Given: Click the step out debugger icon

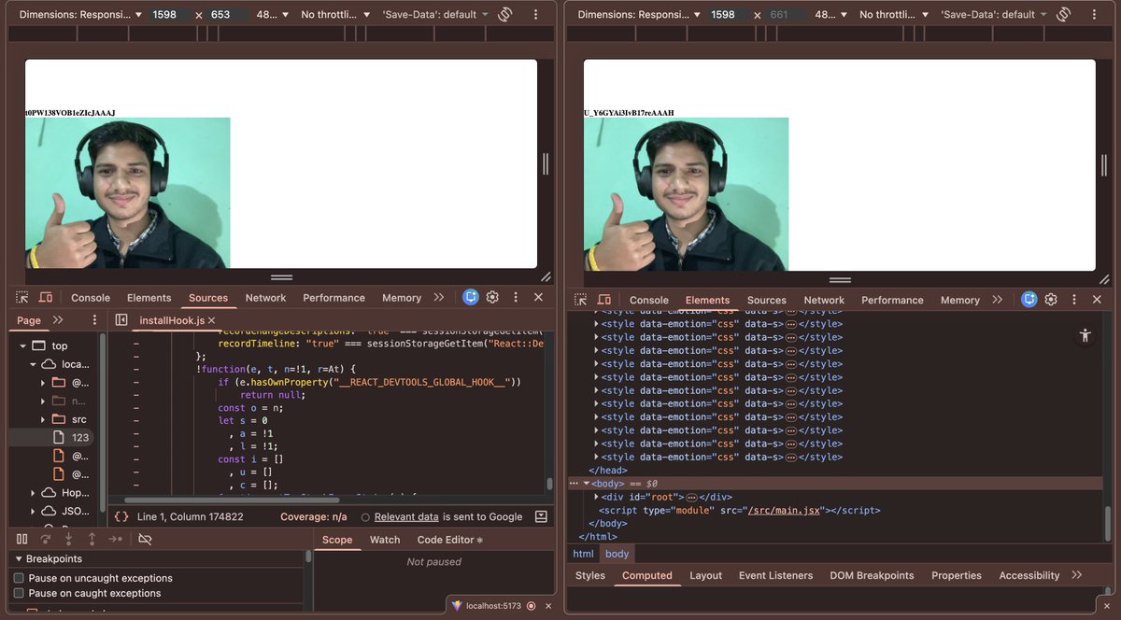Looking at the screenshot, I should (x=92, y=540).
